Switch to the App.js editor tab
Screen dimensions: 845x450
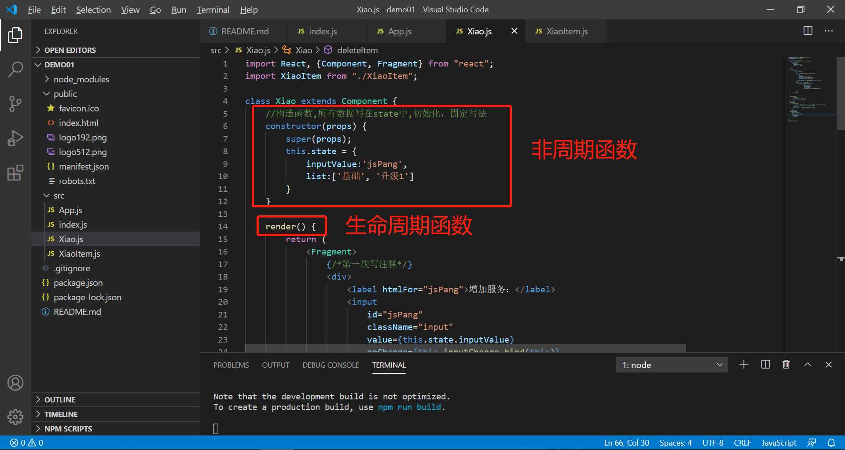point(406,31)
